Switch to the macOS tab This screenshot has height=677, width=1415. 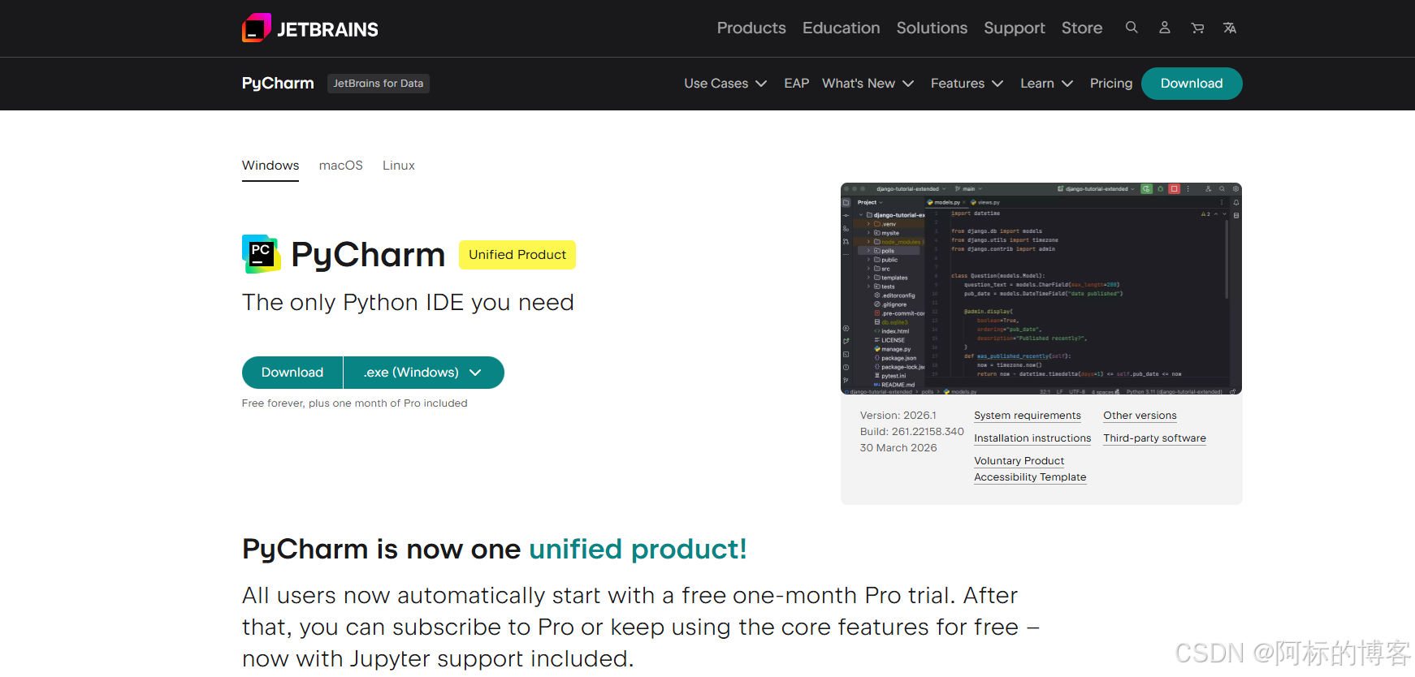tap(340, 166)
